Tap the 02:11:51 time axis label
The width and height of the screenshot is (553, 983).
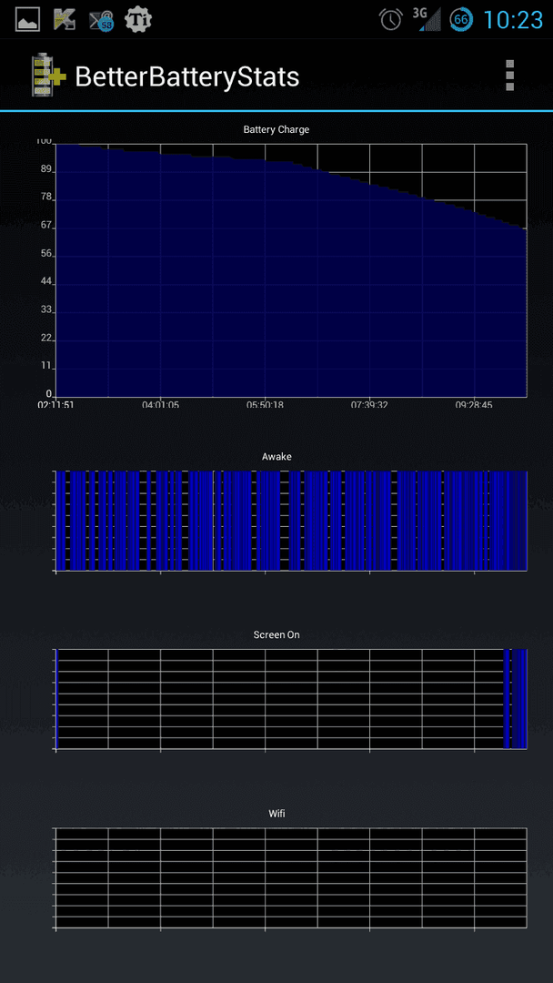coord(55,405)
